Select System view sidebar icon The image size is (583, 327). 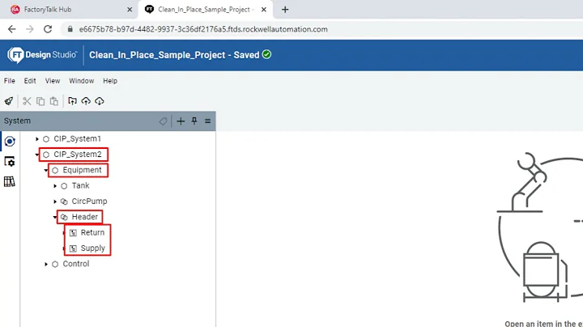tap(10, 142)
